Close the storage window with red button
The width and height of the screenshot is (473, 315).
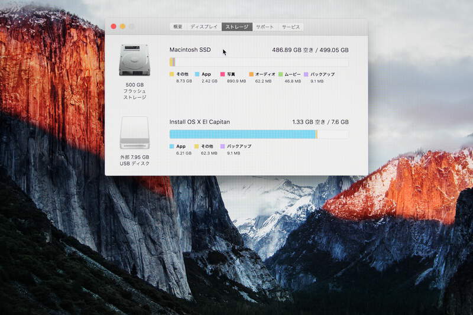[114, 27]
